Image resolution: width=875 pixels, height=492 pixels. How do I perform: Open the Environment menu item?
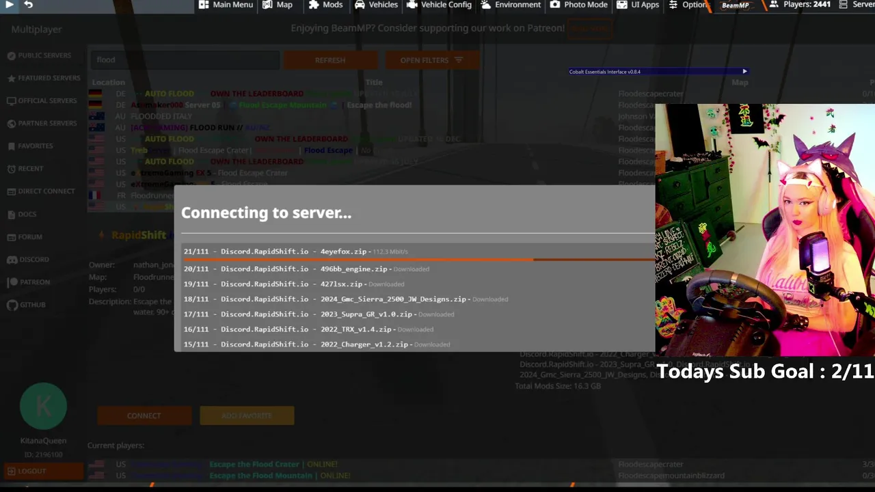pyautogui.click(x=511, y=4)
